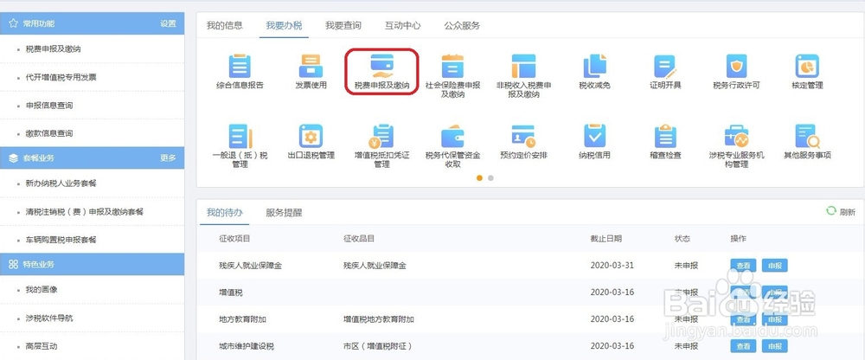865x360 pixels.
Task: Click 刷新 text link
Action: coord(848,212)
